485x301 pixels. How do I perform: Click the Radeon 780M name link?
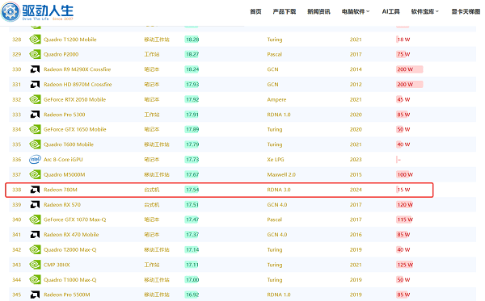[x=61, y=190]
